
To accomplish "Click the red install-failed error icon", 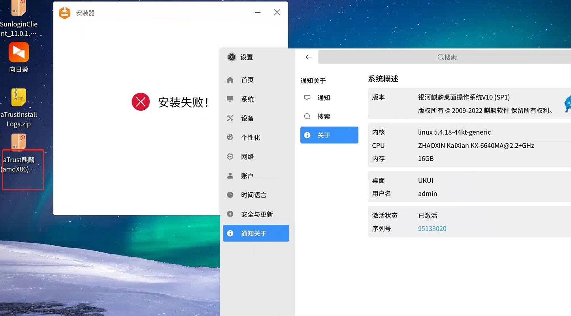I will (141, 102).
